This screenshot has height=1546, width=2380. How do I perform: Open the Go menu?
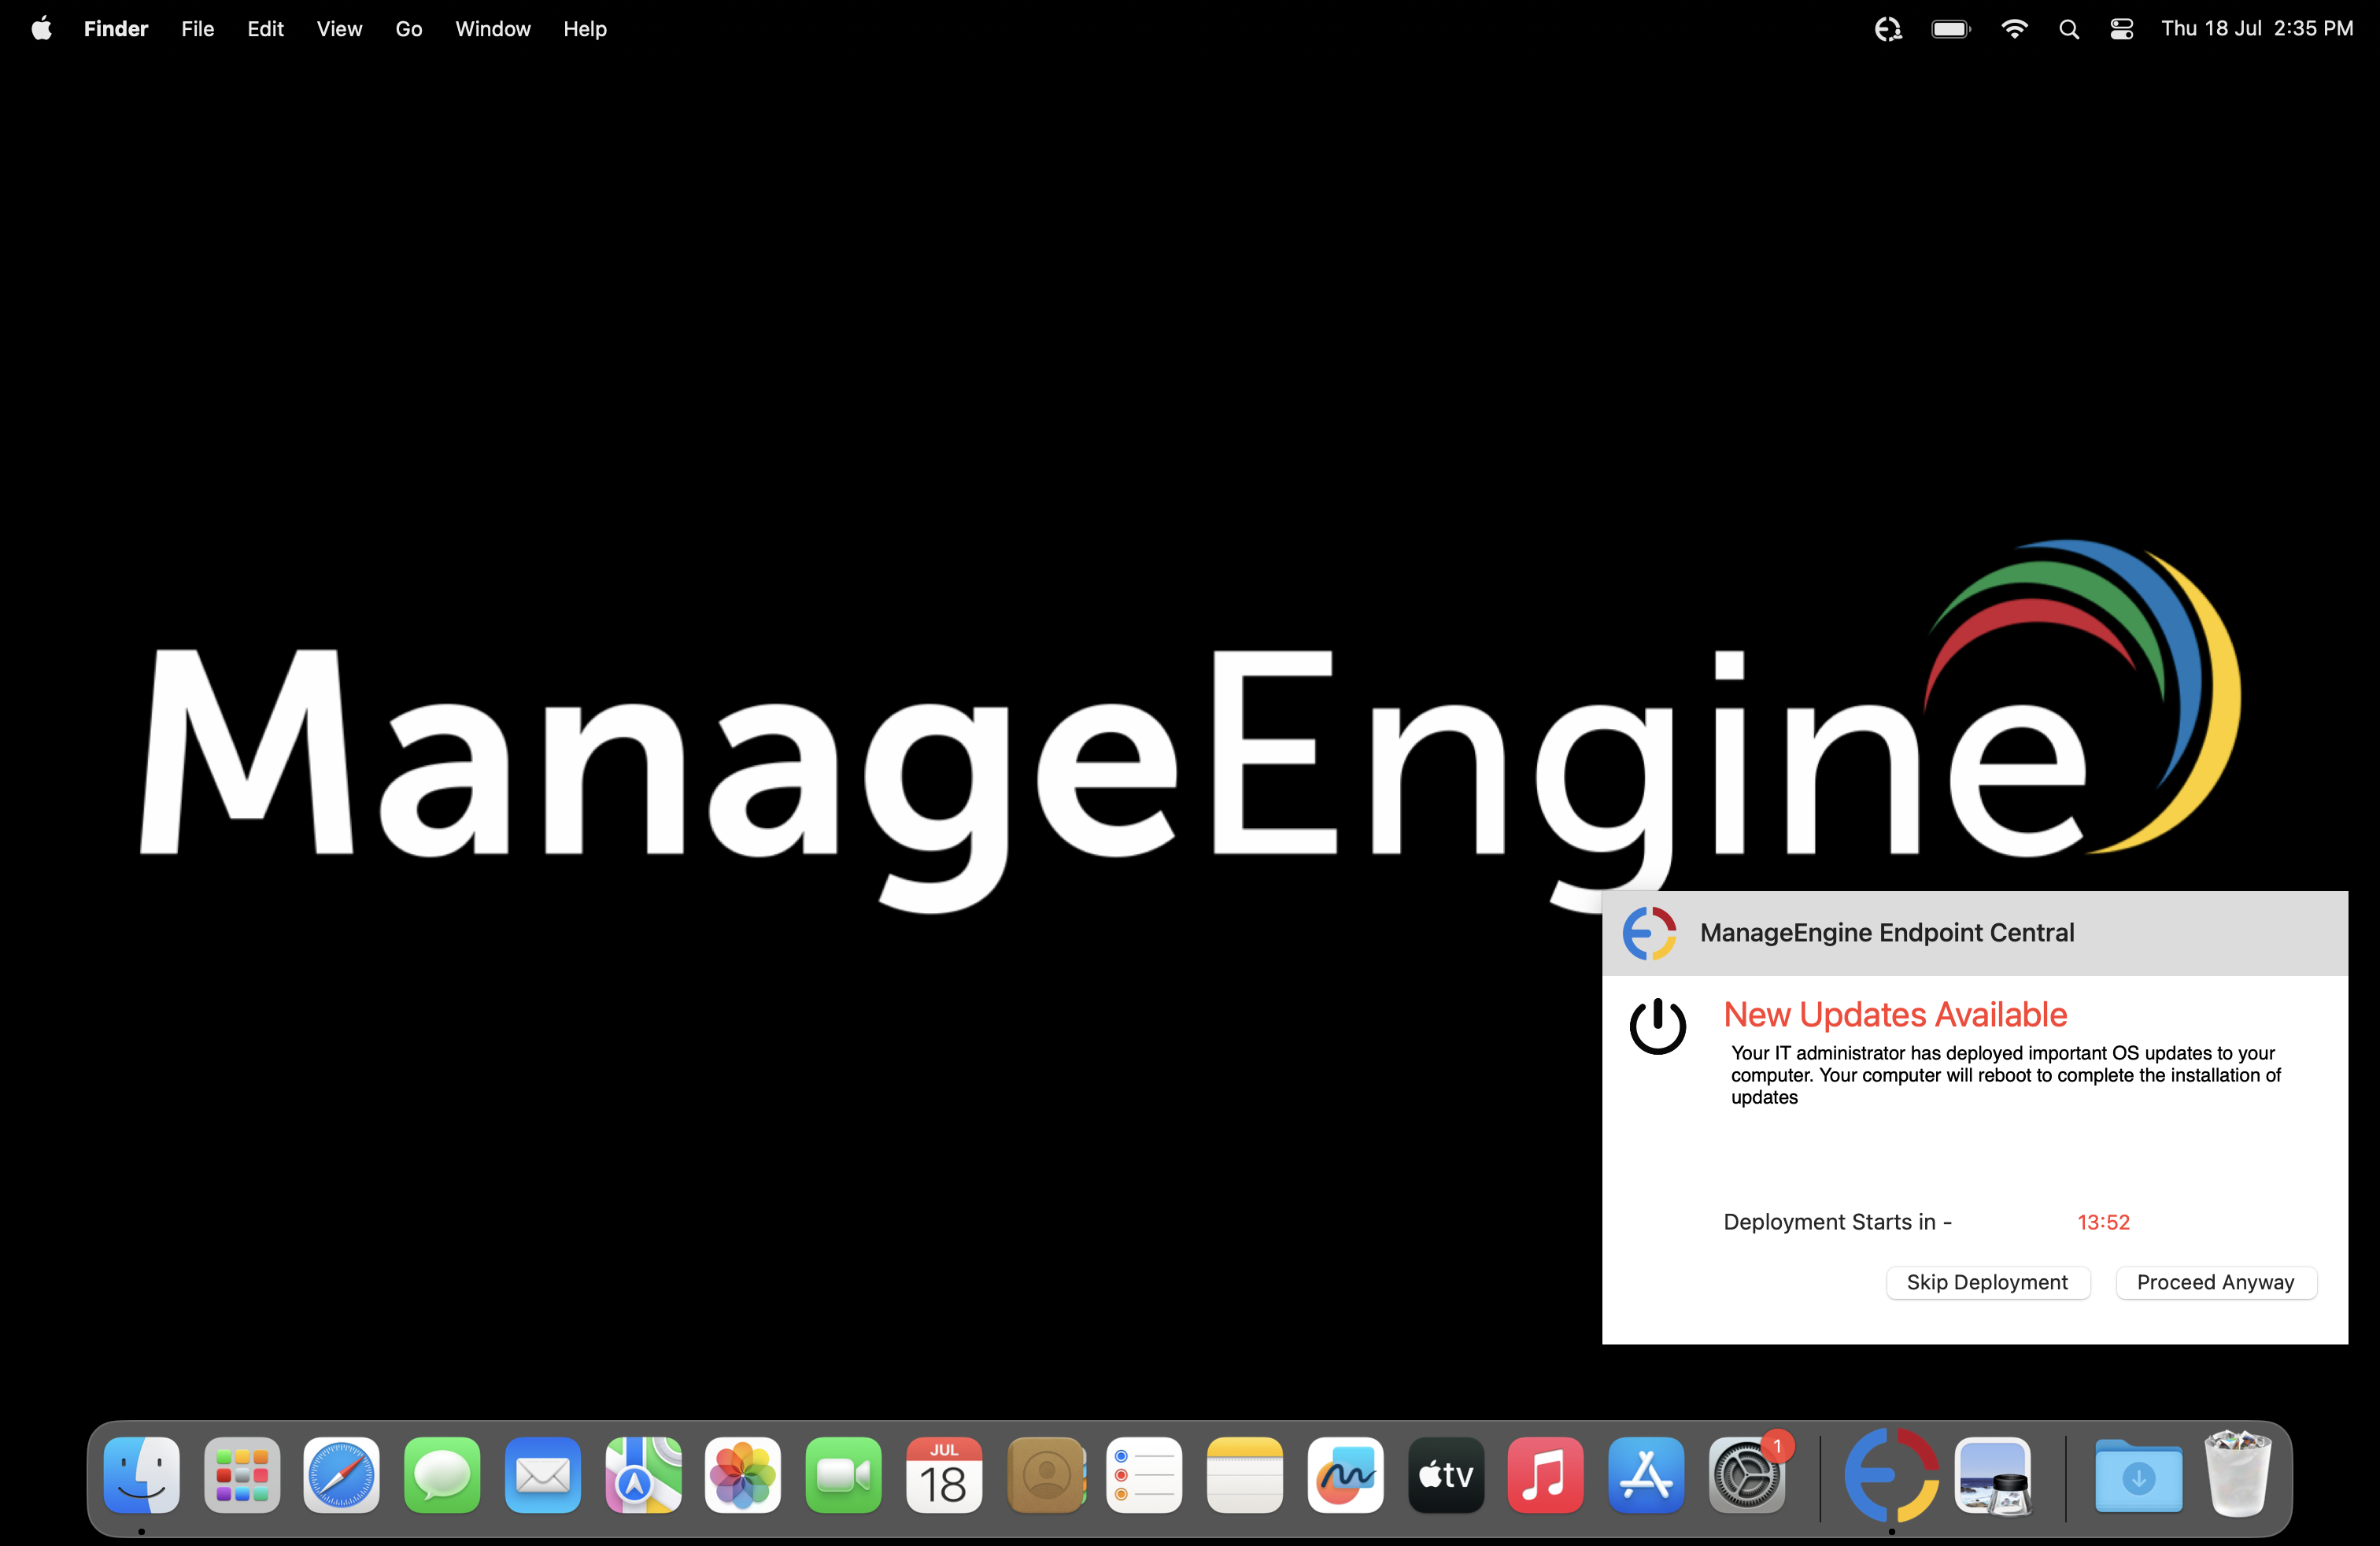point(408,29)
